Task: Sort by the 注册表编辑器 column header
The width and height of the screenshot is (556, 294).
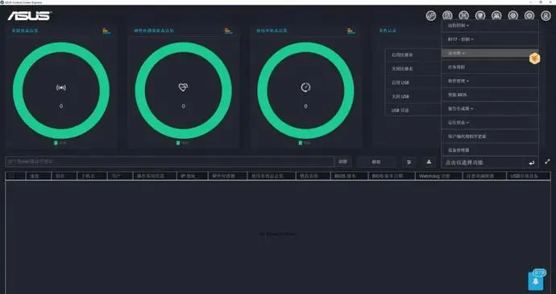Action: click(484, 176)
